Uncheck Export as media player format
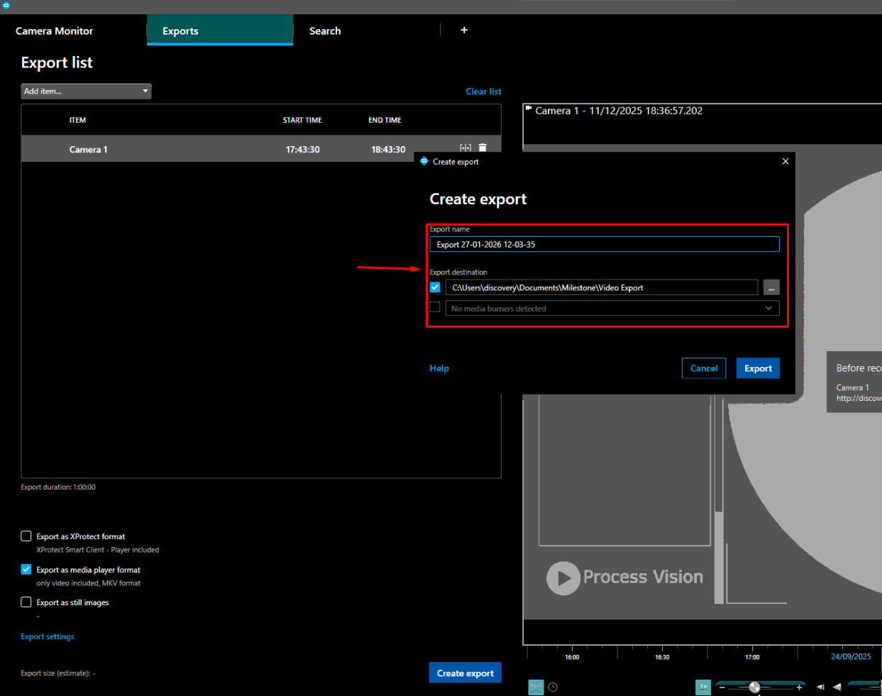The width and height of the screenshot is (882, 696). click(x=26, y=570)
